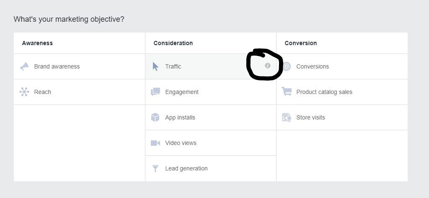Click the App installs box icon
This screenshot has height=198, width=429.
click(155, 117)
